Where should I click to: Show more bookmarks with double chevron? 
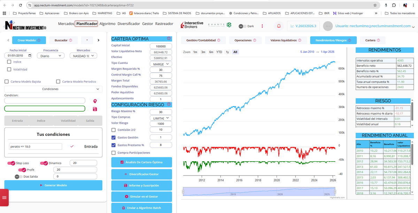tap(376, 13)
